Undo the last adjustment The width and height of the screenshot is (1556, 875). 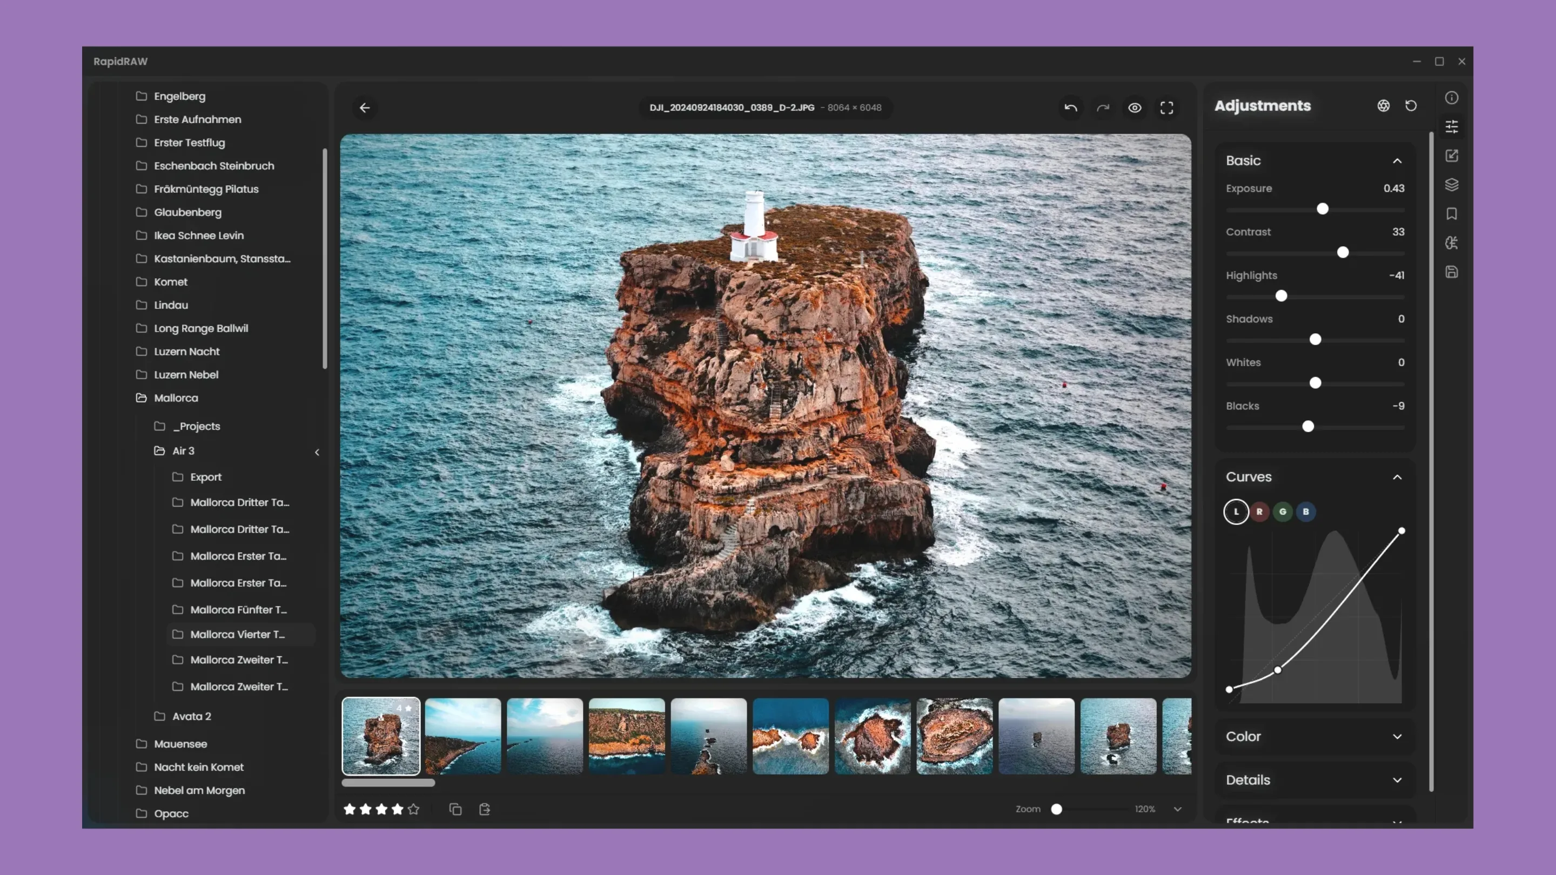pos(1070,107)
